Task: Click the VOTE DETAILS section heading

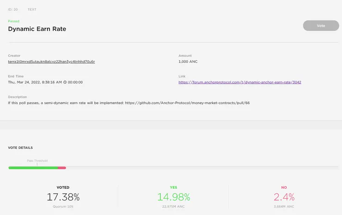Action: point(20,148)
